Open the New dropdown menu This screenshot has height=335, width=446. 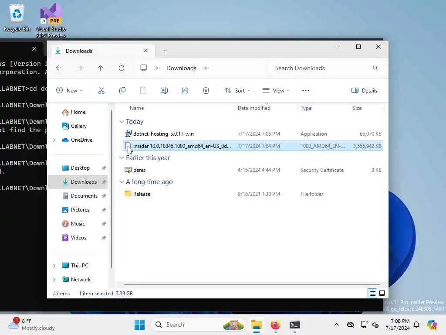(69, 91)
